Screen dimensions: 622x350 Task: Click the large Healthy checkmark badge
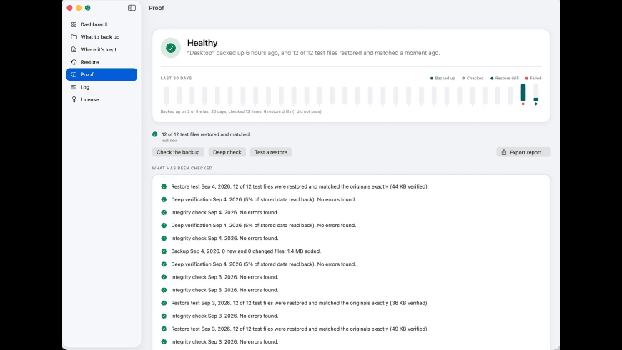(171, 48)
